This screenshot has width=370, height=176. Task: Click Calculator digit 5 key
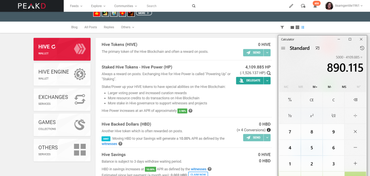pos(312,148)
